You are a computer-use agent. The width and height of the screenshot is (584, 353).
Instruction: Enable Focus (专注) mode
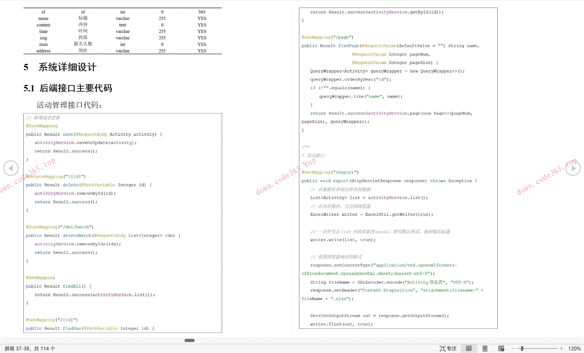tap(448, 348)
